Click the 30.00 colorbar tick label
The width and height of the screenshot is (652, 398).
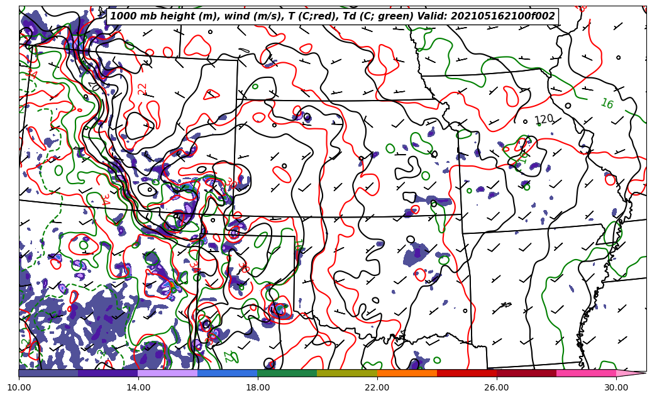(x=616, y=388)
